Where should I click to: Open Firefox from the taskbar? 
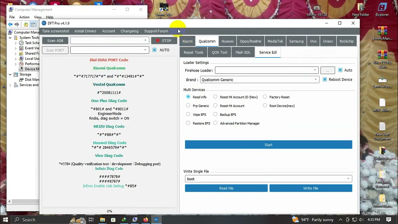[146, 220]
